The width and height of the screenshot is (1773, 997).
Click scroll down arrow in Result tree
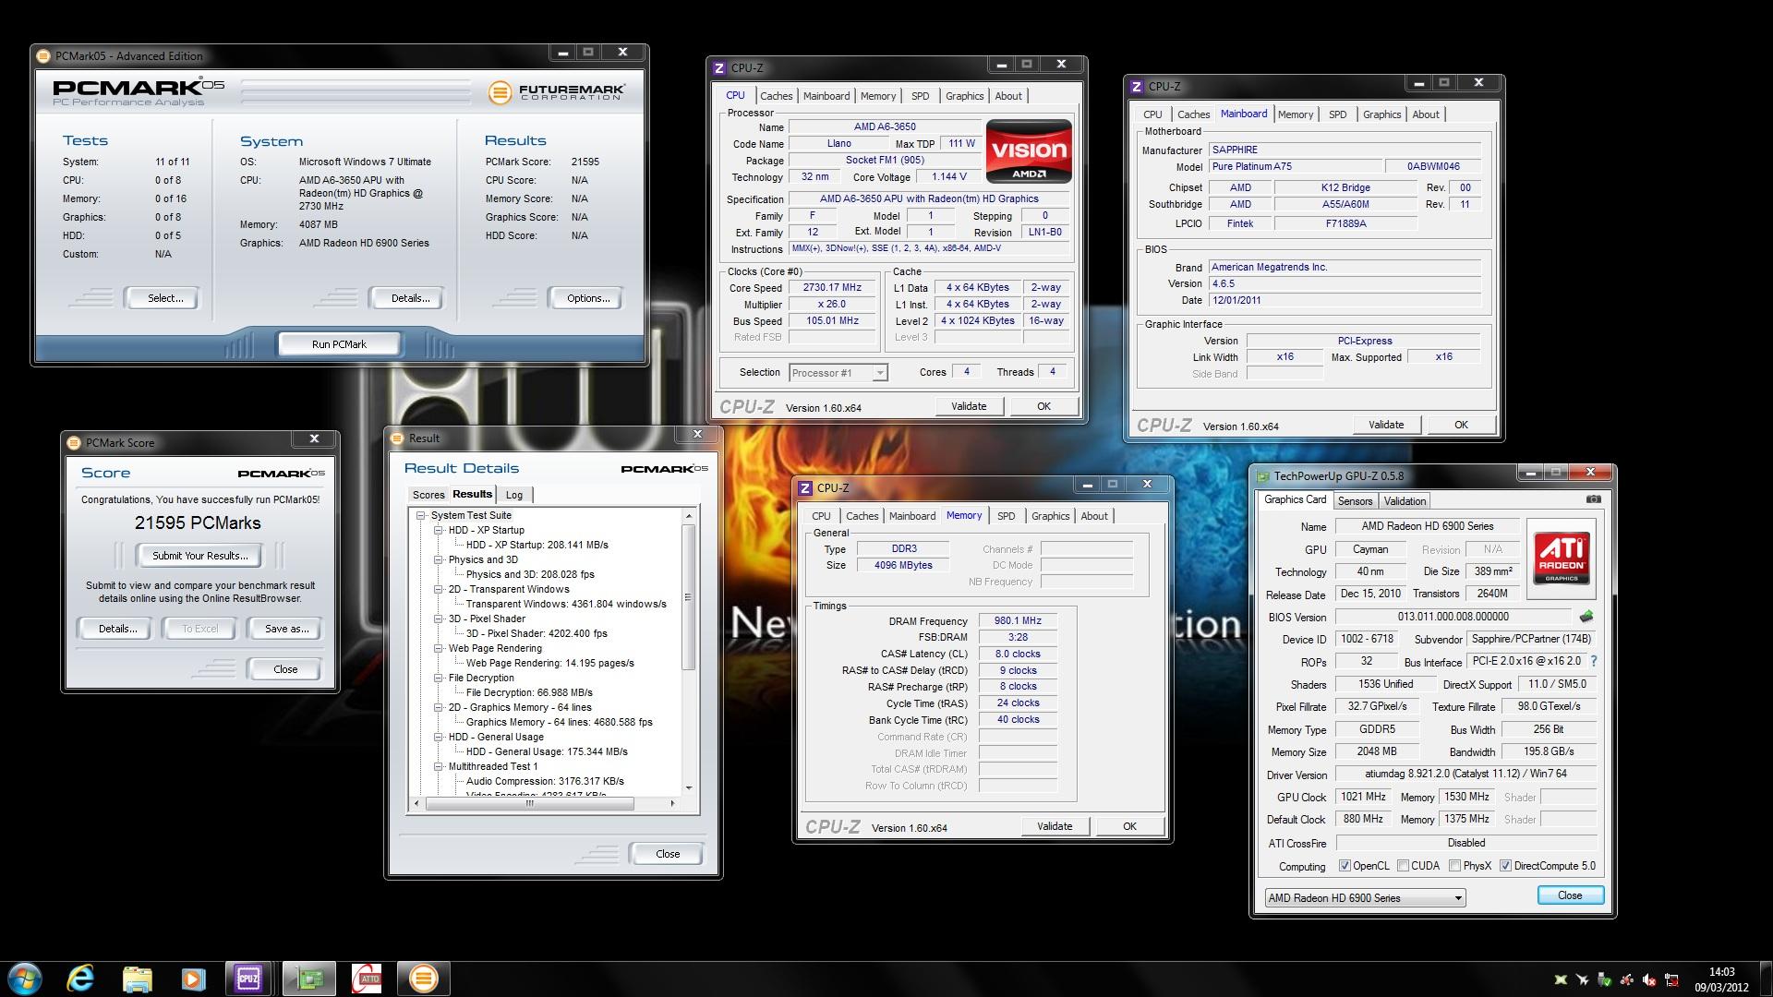[x=689, y=788]
